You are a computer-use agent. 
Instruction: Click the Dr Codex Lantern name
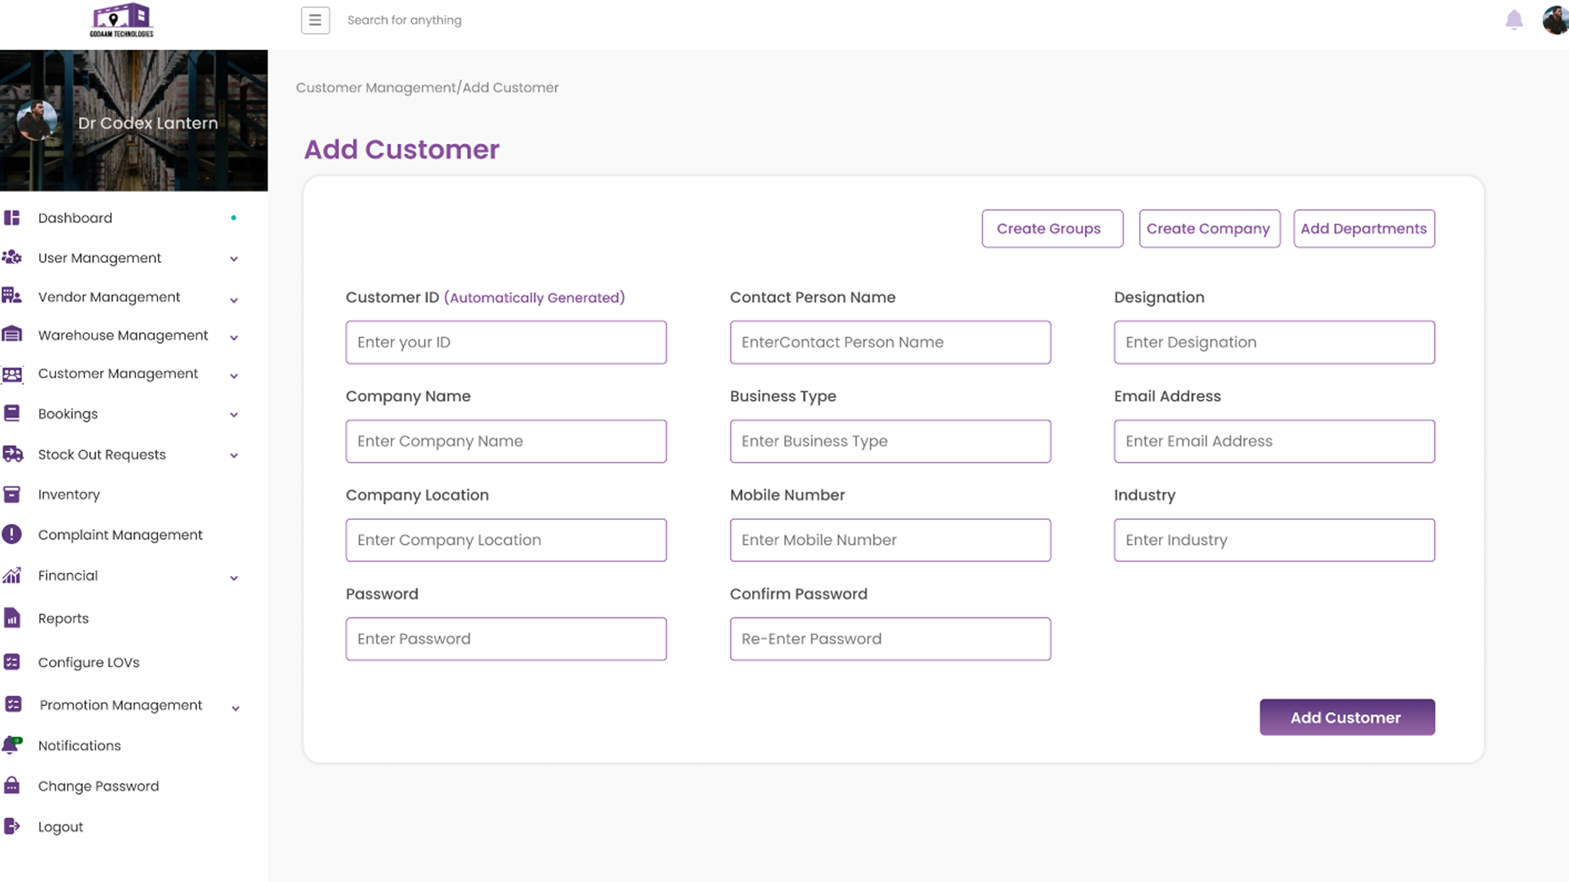(x=148, y=123)
